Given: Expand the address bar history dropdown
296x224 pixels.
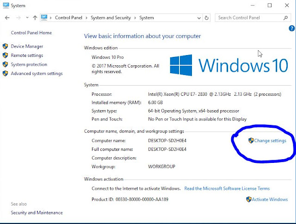Looking at the screenshot, I should click(x=199, y=18).
